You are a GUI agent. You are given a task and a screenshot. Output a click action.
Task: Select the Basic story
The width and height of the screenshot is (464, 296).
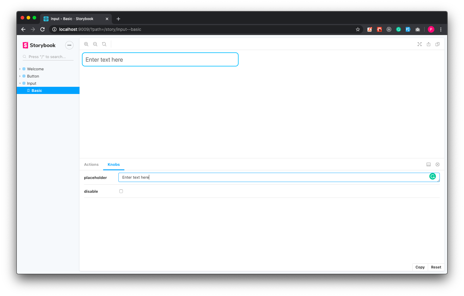click(48, 90)
